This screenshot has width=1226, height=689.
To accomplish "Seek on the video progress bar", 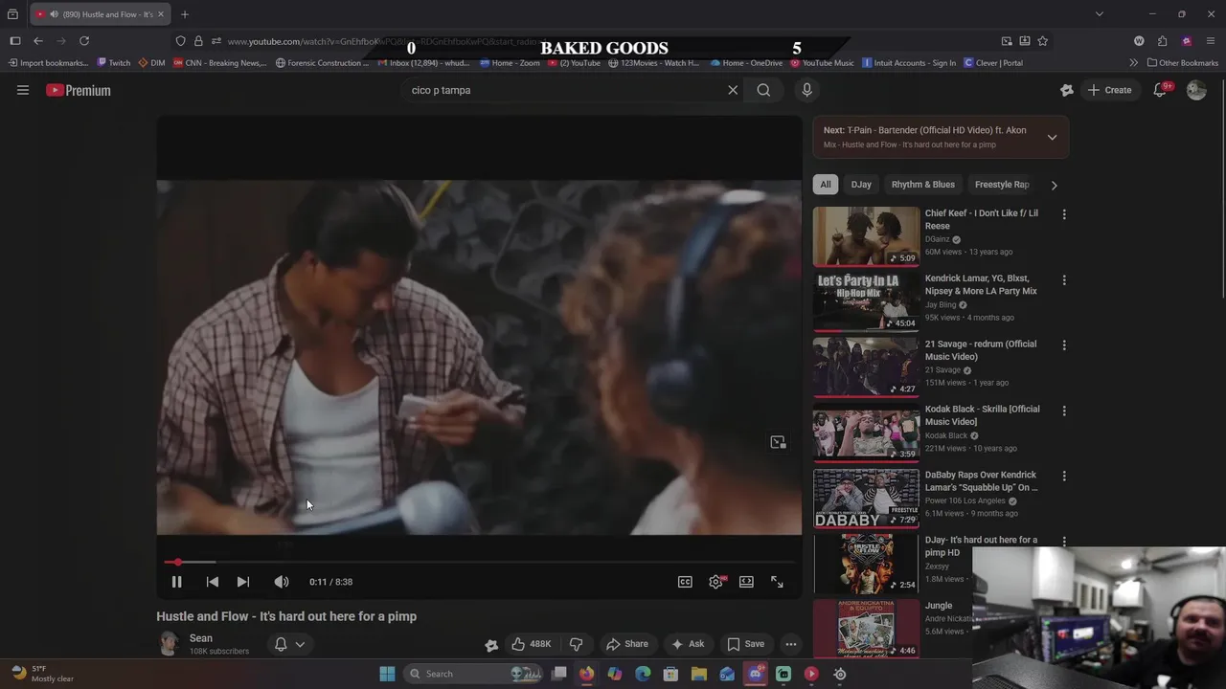I will (x=479, y=562).
